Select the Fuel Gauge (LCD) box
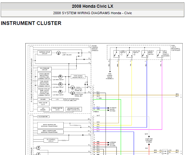This screenshot has height=155, width=187. tap(43, 104)
